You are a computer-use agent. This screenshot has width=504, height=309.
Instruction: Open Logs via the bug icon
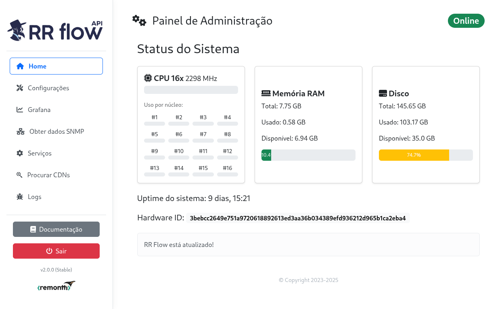point(19,197)
